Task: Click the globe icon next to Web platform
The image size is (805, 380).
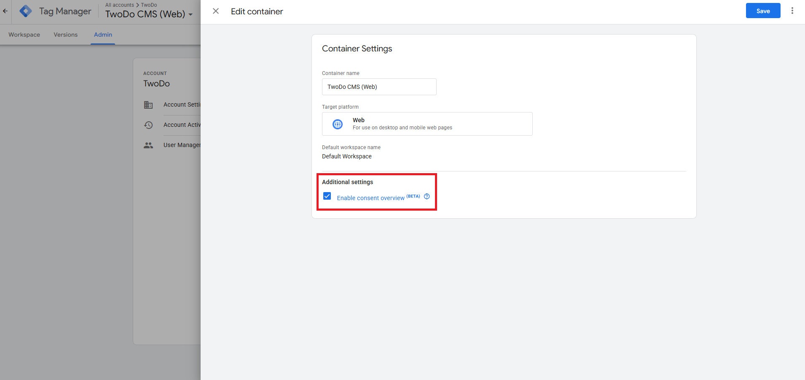Action: pos(337,123)
